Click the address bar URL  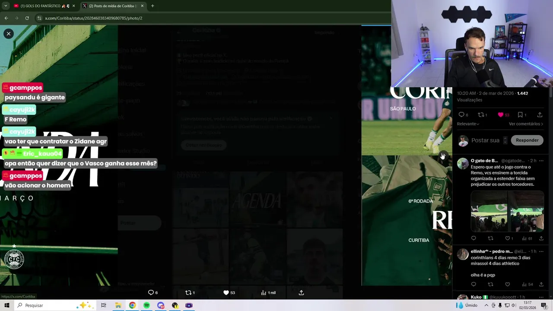tap(93, 18)
